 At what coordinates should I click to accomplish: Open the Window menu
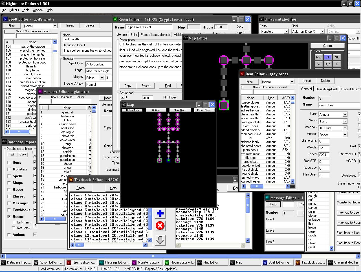point(38,10)
